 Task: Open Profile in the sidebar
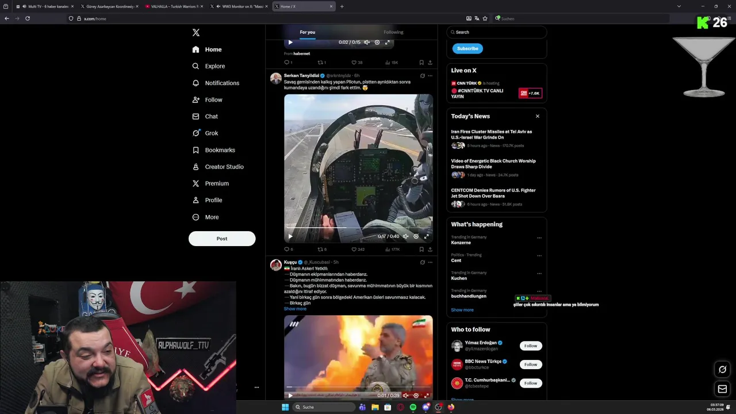tap(207, 200)
